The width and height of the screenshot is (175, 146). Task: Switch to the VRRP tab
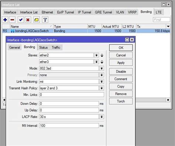click(132, 12)
